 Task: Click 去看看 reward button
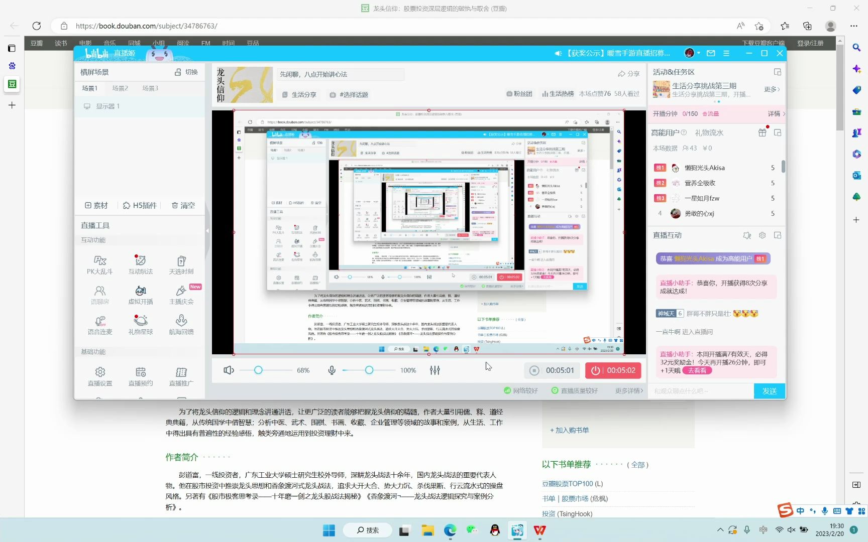point(697,371)
